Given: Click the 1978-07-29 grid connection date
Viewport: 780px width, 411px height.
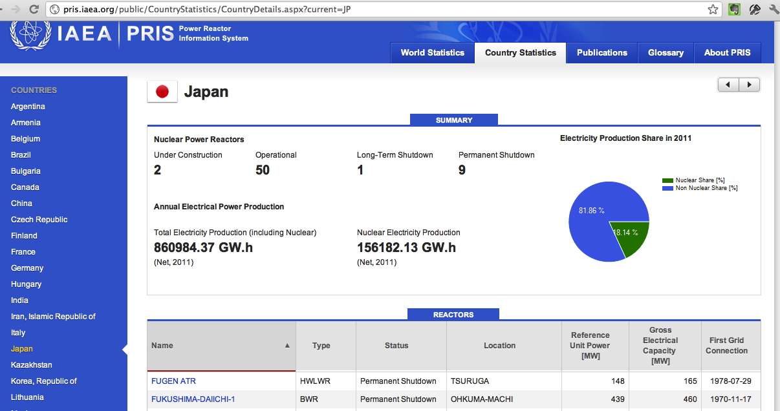Looking at the screenshot, I should coord(730,381).
